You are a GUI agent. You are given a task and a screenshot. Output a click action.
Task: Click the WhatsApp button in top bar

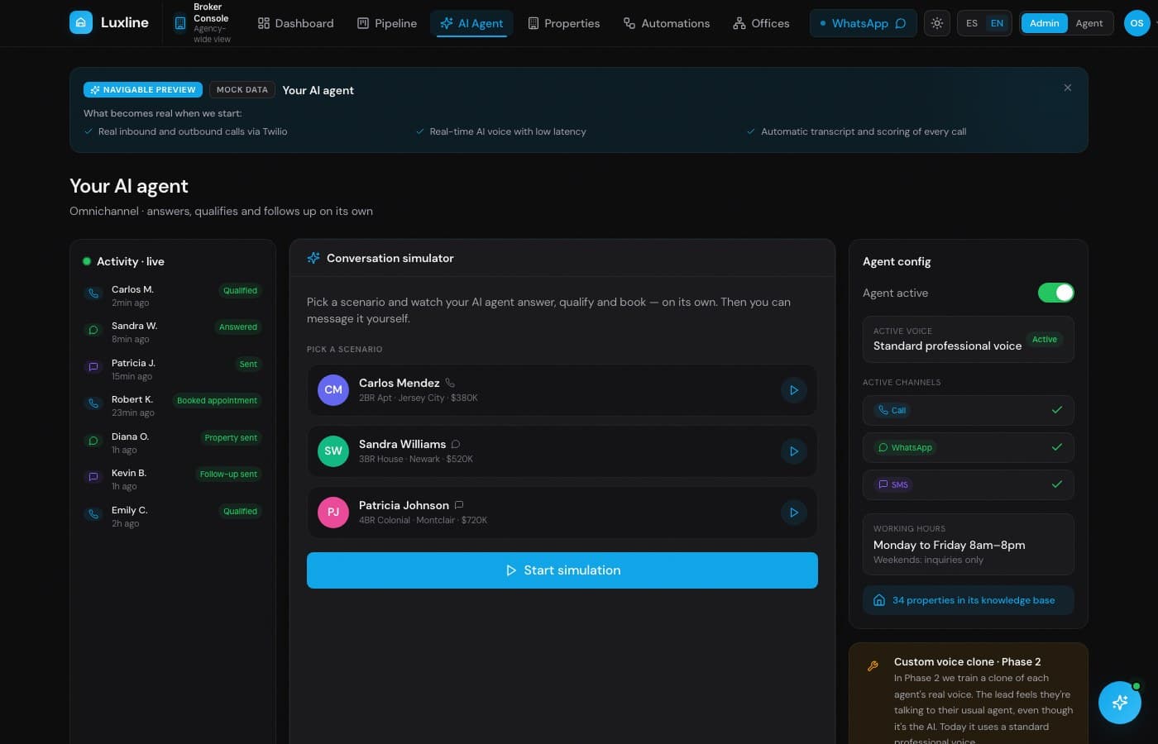(x=863, y=23)
